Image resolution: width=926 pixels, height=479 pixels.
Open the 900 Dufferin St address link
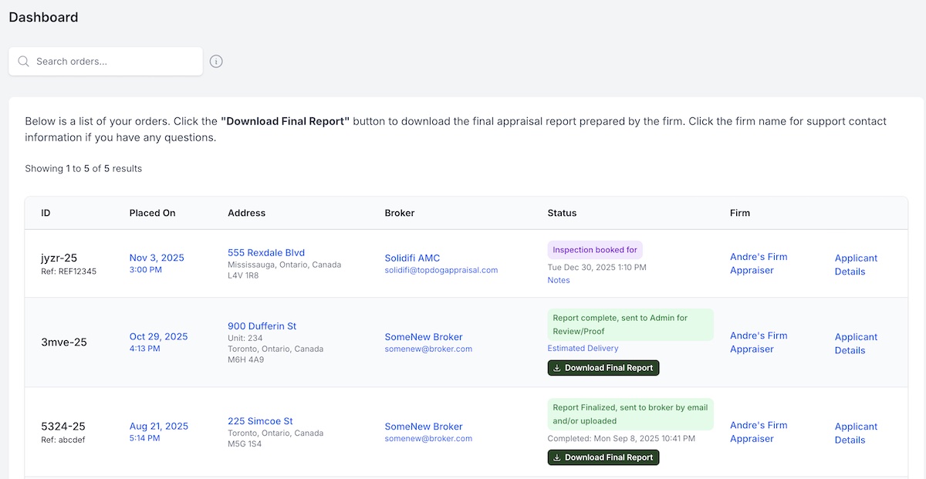point(262,326)
